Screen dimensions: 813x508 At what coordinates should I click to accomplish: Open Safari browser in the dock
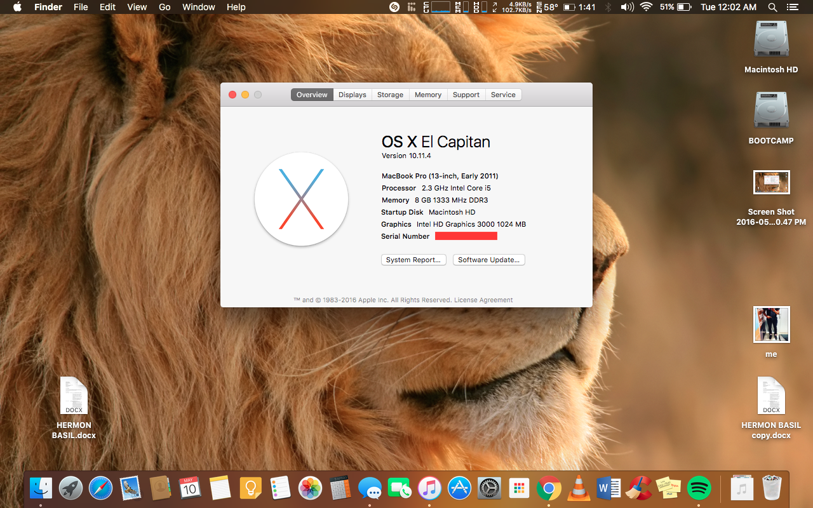point(100,488)
